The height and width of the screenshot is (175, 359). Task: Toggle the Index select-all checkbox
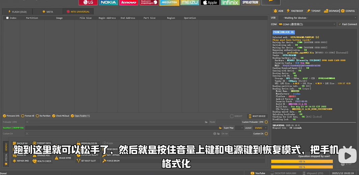click(7, 18)
